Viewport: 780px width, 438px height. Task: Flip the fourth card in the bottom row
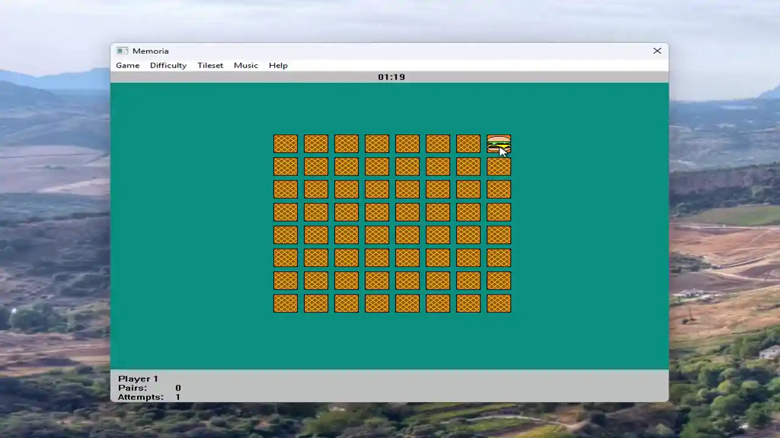tap(377, 304)
